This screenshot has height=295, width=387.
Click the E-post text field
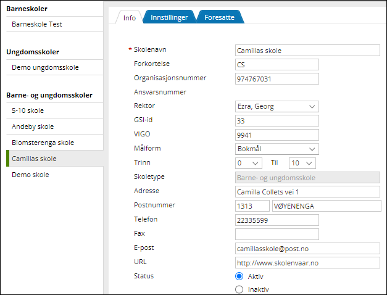click(x=307, y=248)
